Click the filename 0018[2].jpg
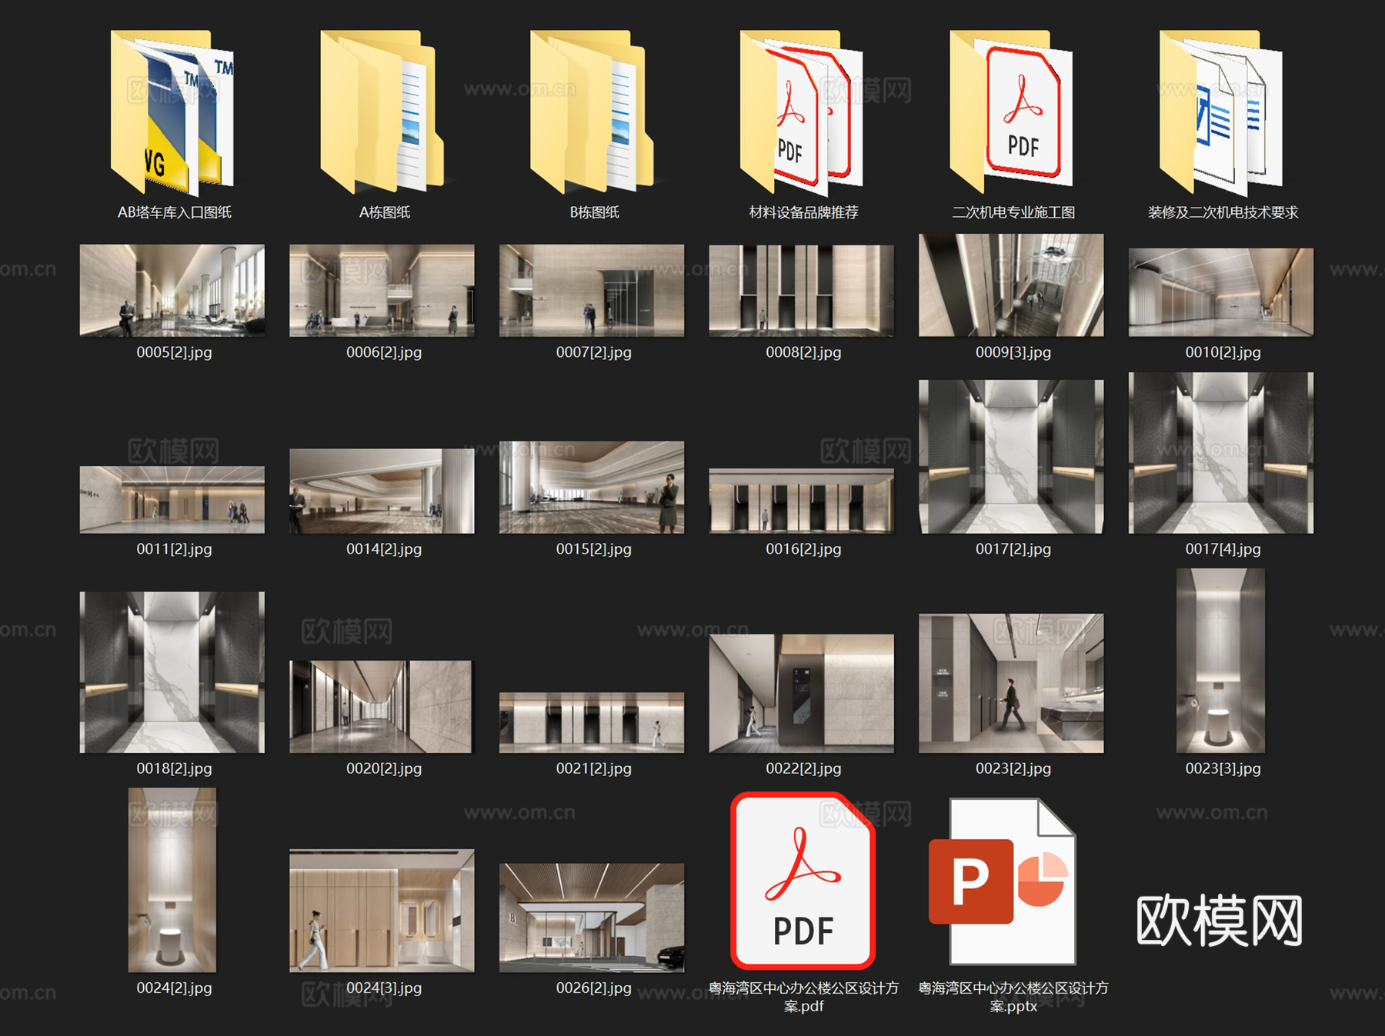This screenshot has height=1036, width=1385. click(175, 768)
